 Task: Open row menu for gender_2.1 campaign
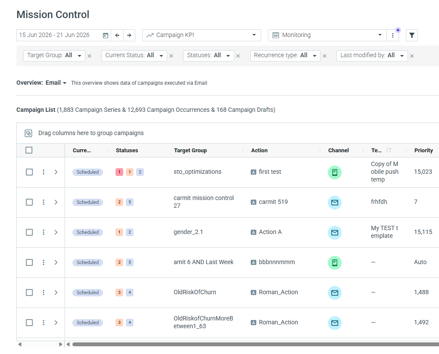pos(44,232)
